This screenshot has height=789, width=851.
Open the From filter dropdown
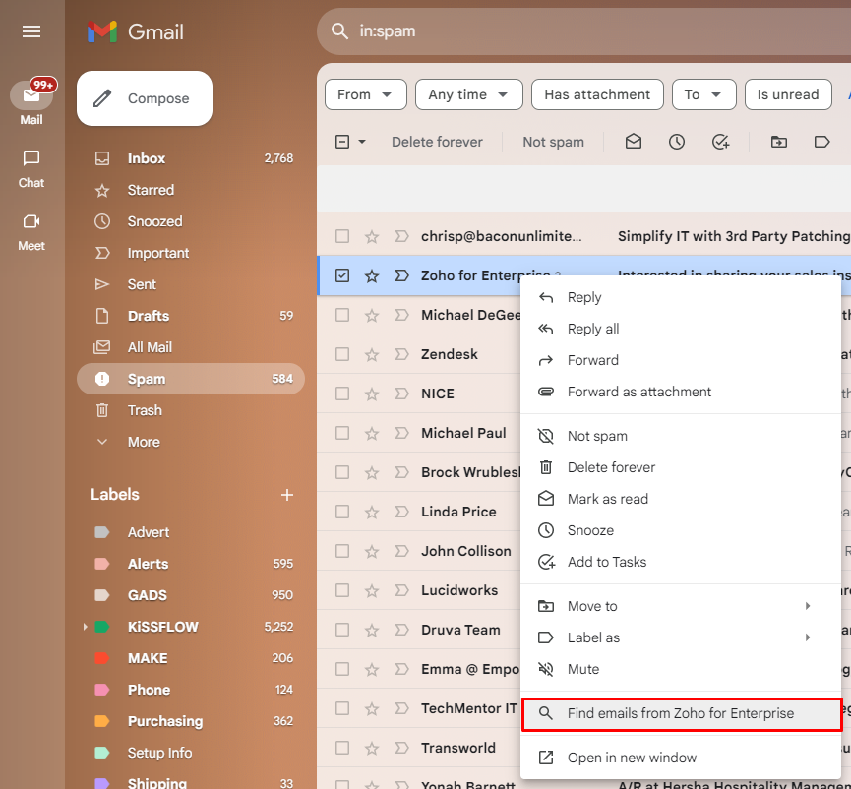click(x=365, y=94)
